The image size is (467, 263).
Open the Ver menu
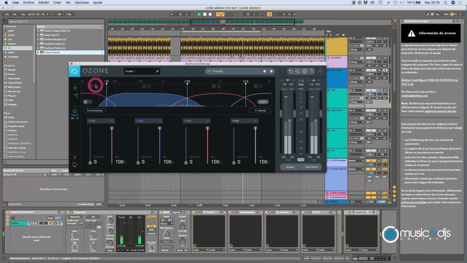68,2
